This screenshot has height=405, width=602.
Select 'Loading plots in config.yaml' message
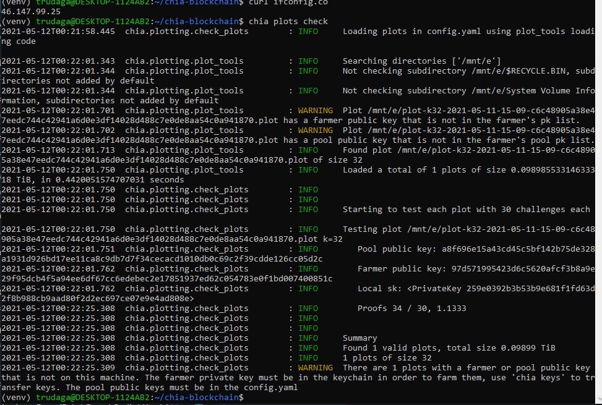[411, 32]
